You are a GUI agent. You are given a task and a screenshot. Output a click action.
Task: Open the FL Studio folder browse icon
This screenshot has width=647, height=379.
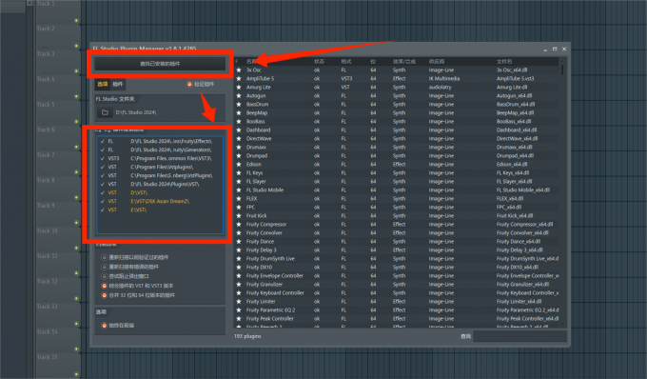[105, 112]
